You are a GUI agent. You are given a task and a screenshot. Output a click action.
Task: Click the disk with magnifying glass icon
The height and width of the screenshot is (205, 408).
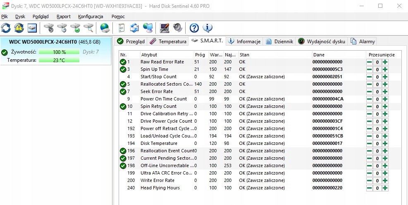88,28
